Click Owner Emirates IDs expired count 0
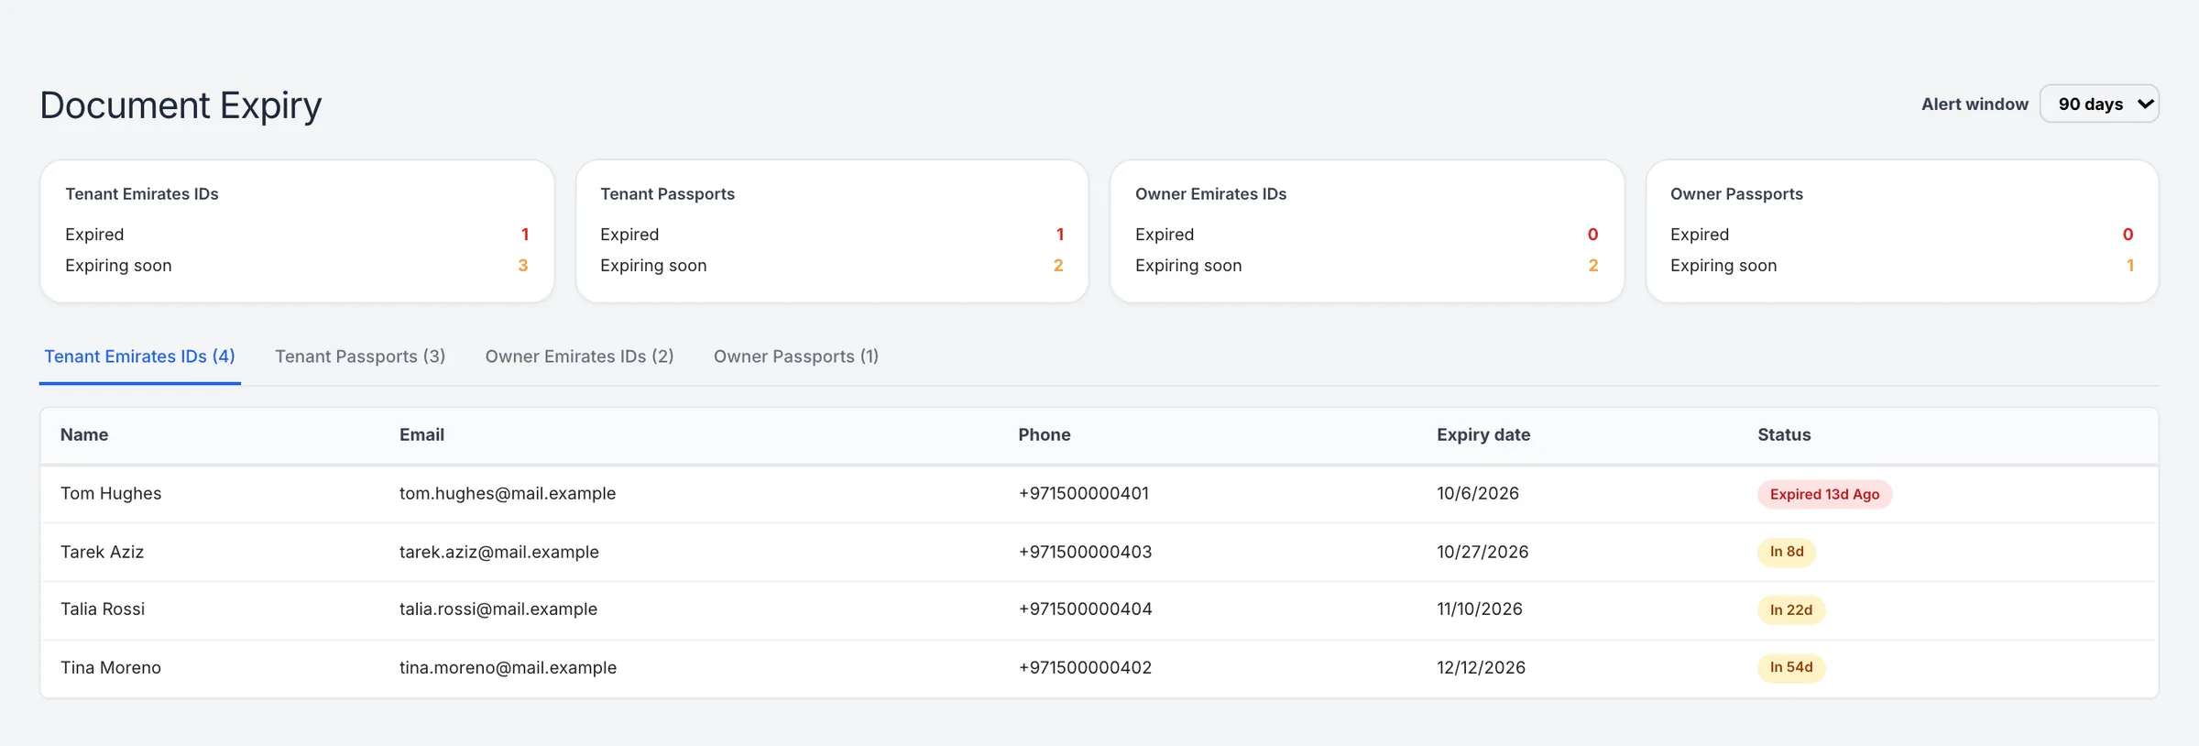The width and height of the screenshot is (2199, 746). (1593, 235)
